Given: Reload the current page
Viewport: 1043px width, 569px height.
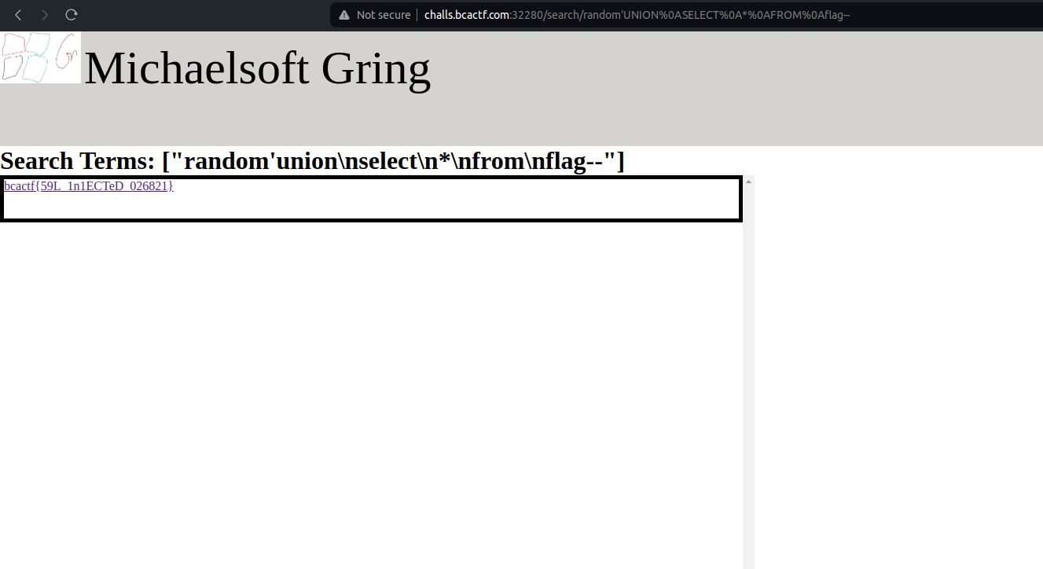Looking at the screenshot, I should 71,15.
